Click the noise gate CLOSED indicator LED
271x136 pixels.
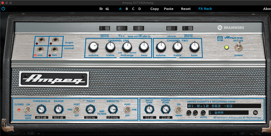(x=19, y=110)
